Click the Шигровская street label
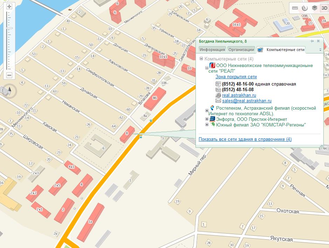This screenshot has width=329, height=248. click(33, 142)
